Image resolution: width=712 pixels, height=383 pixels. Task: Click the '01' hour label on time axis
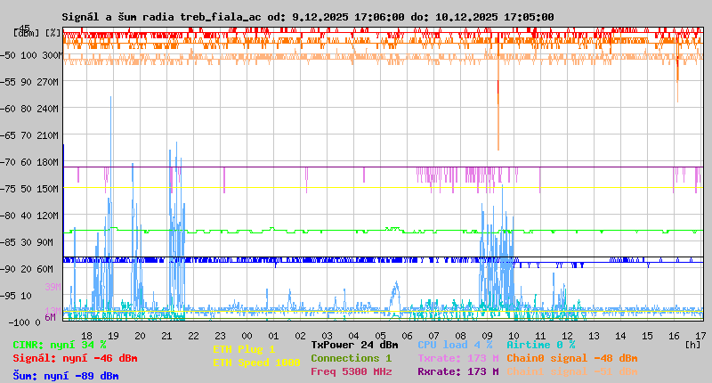(x=273, y=336)
